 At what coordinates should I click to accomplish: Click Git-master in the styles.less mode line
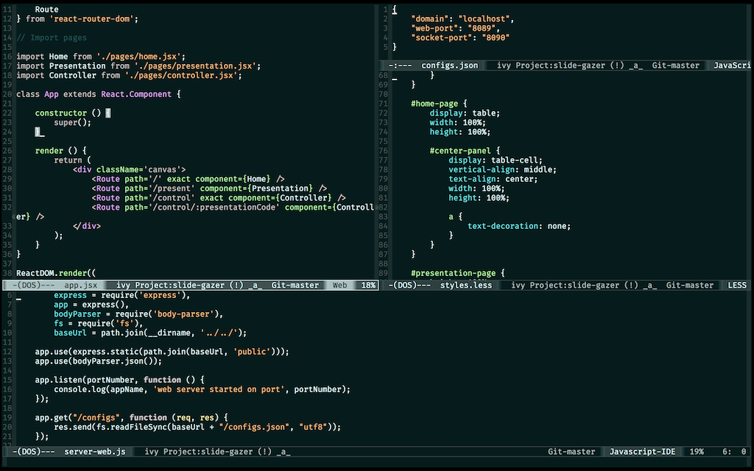689,285
